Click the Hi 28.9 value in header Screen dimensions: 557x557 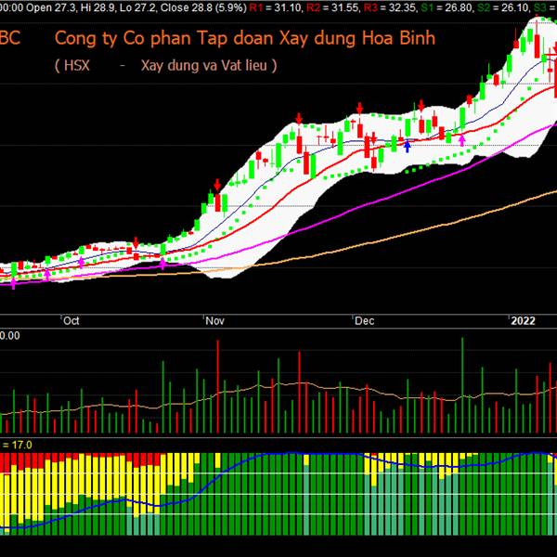pyautogui.click(x=97, y=7)
